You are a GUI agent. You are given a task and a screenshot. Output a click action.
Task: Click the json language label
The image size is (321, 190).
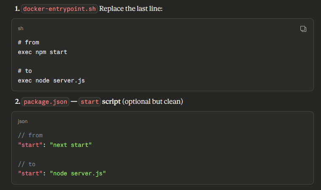tap(23, 122)
